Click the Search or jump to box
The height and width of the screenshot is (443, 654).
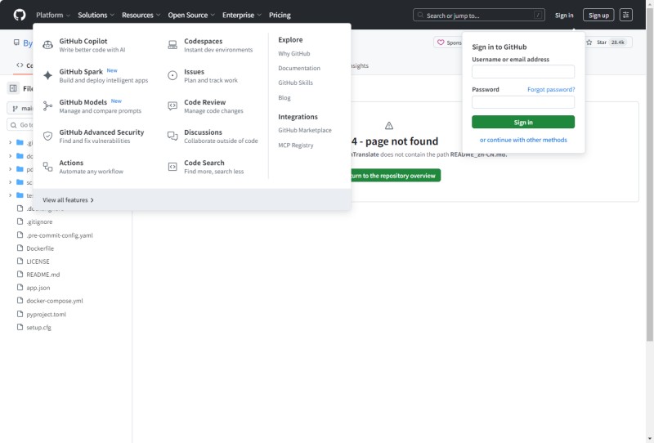479,15
